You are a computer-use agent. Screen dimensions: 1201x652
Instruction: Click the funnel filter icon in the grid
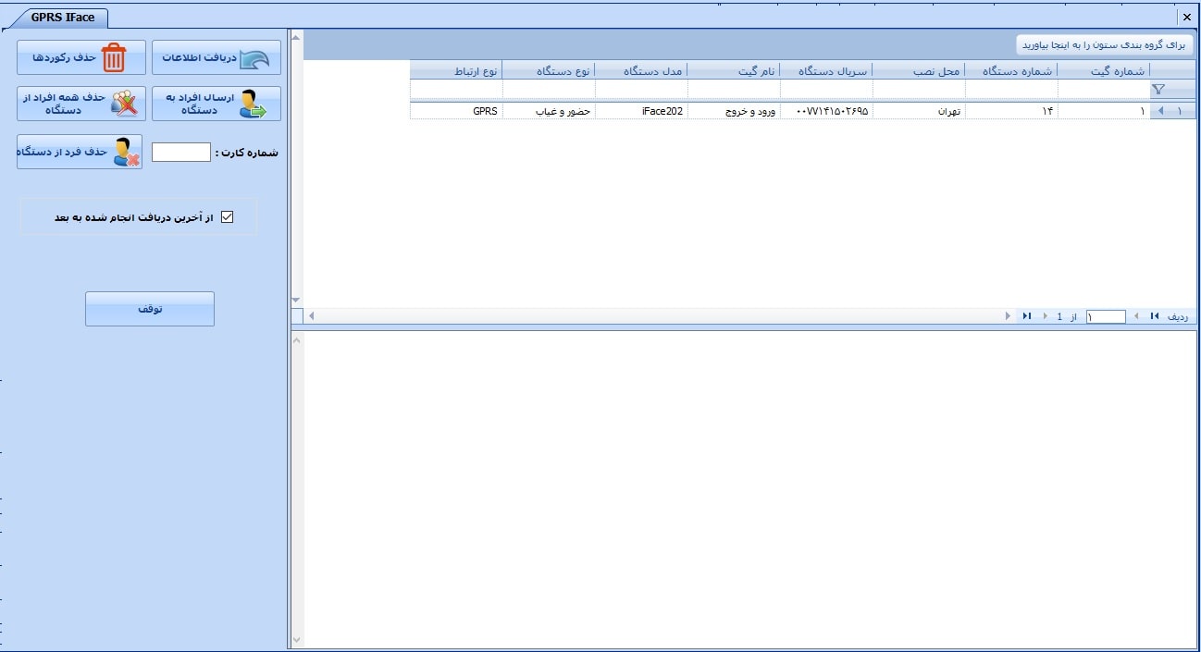coord(1158,89)
